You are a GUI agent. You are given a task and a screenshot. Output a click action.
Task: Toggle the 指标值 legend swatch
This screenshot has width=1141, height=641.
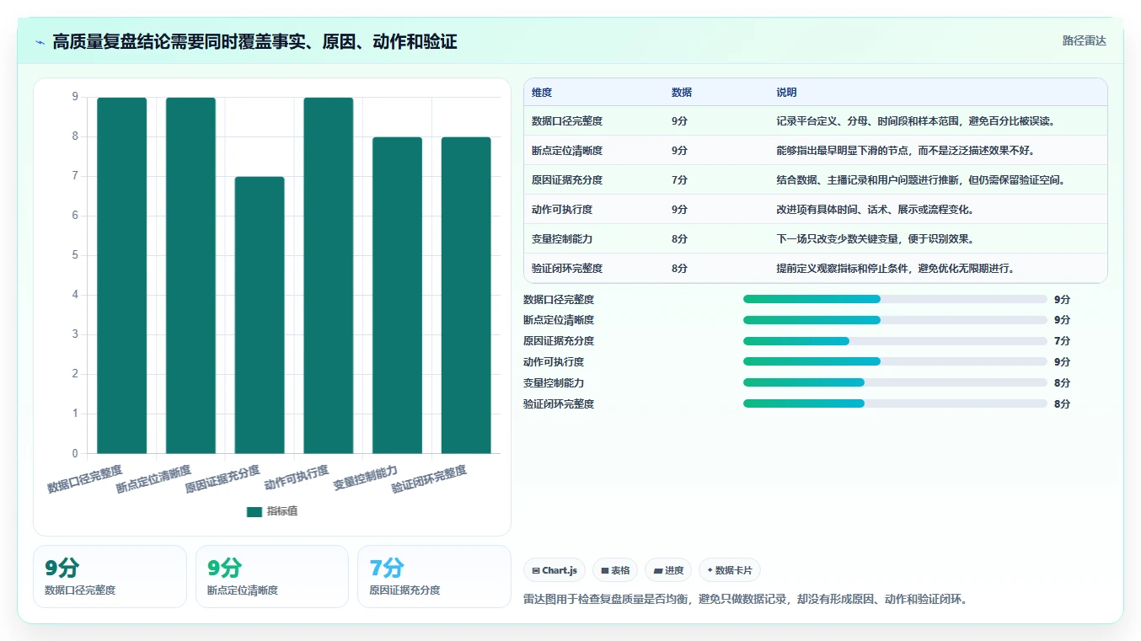[254, 511]
